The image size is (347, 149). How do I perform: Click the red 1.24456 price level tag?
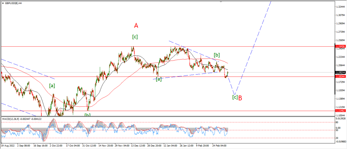340,46
